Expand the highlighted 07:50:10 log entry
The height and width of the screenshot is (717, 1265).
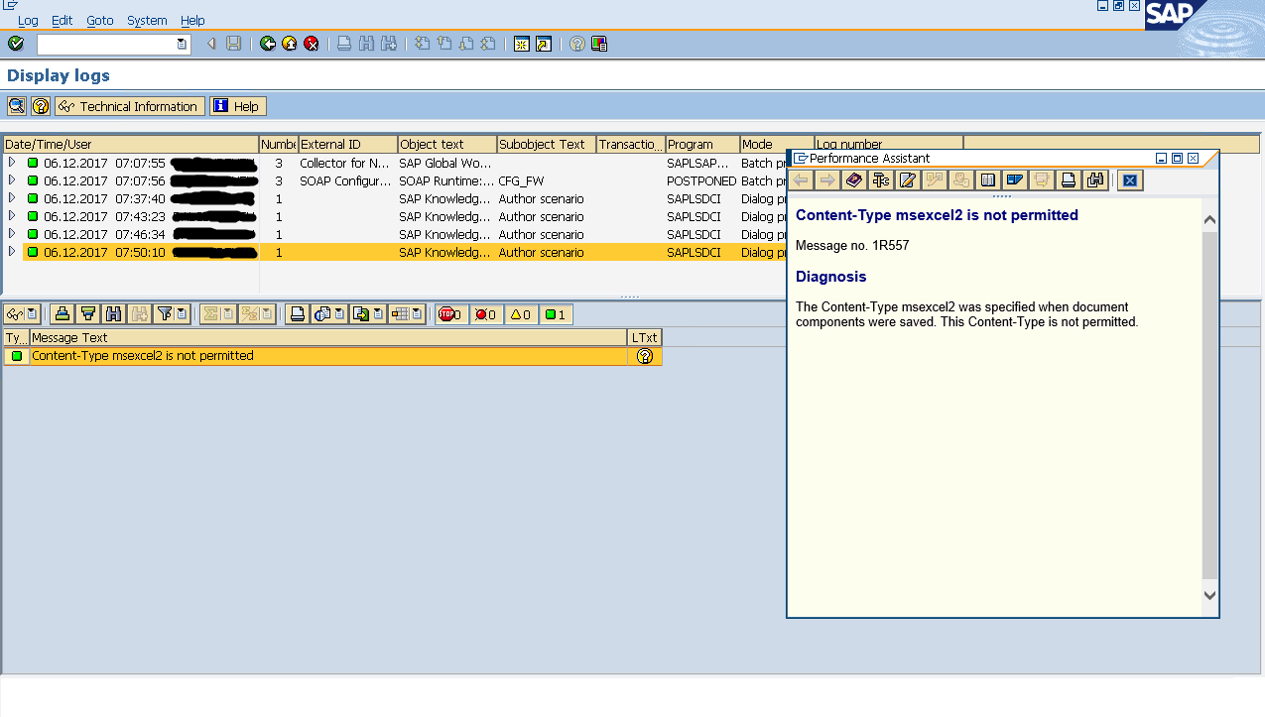point(12,252)
